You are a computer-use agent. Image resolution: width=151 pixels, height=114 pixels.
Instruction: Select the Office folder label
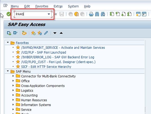coord(25,81)
